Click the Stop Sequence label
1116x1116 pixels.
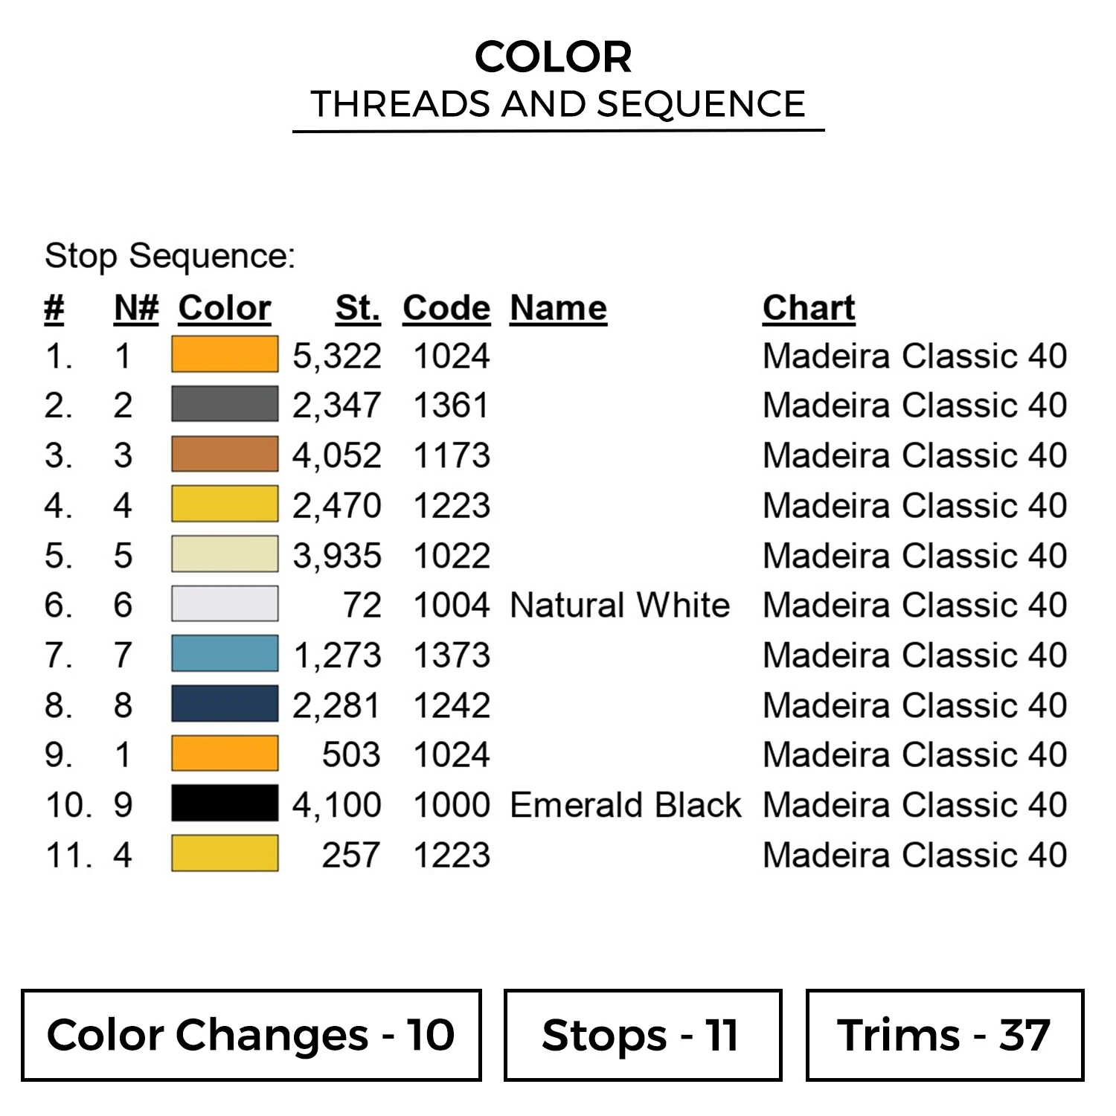[170, 256]
